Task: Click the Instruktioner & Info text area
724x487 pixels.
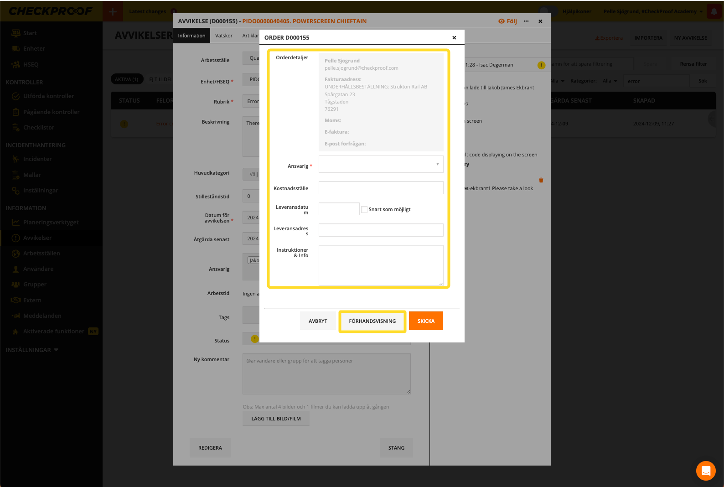Action: click(x=381, y=265)
